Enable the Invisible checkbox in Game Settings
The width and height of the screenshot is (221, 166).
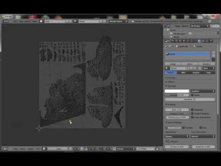[183, 128]
